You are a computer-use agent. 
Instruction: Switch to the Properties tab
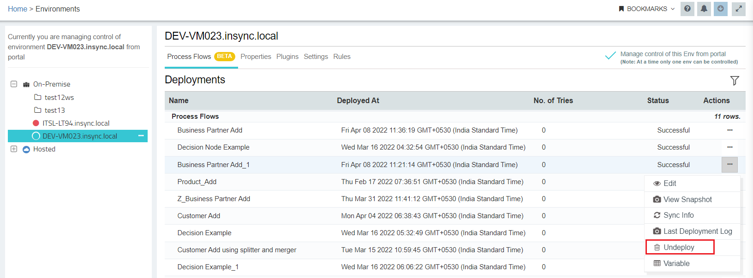(256, 57)
